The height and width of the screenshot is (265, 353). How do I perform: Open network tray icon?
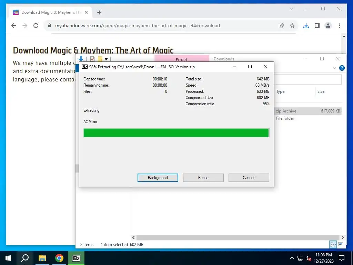(x=300, y=258)
